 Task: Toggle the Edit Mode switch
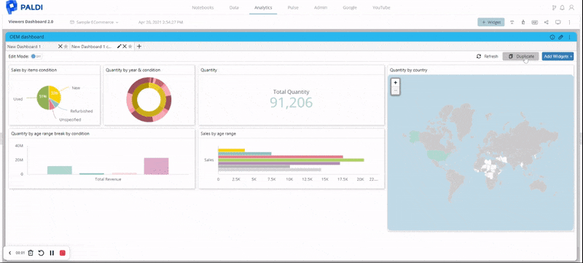(x=36, y=57)
